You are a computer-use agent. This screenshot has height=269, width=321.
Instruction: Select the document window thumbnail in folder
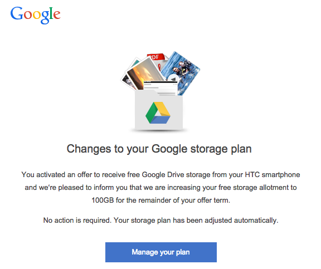tap(160, 88)
